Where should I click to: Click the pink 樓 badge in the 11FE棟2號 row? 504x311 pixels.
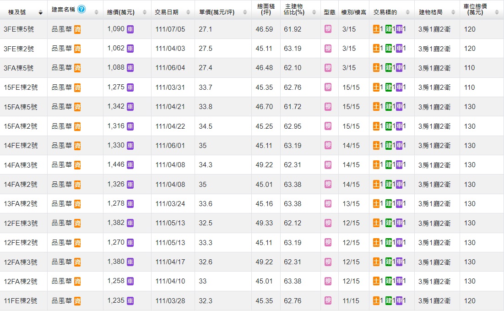(x=328, y=300)
